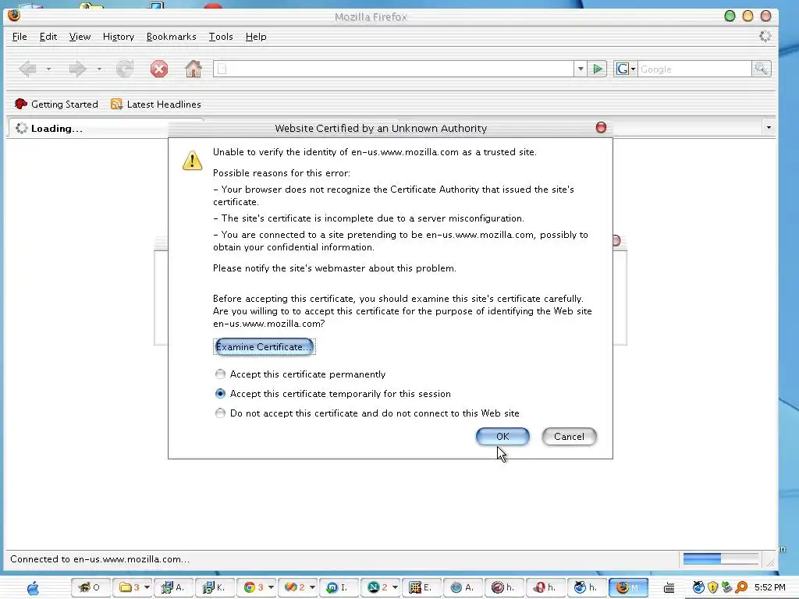Open the History menu
The width and height of the screenshot is (799, 599).
coord(119,37)
